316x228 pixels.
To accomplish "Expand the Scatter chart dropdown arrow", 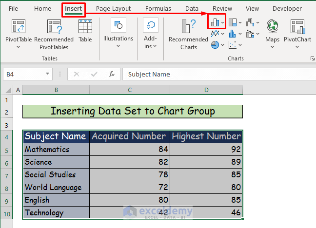I will (x=240, y=45).
